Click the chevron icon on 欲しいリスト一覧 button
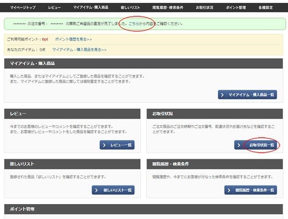288x219 pixels. point(96,190)
